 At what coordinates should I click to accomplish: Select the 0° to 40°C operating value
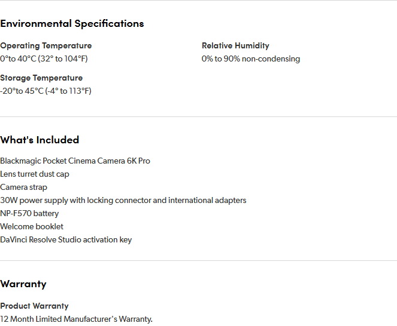(44, 59)
